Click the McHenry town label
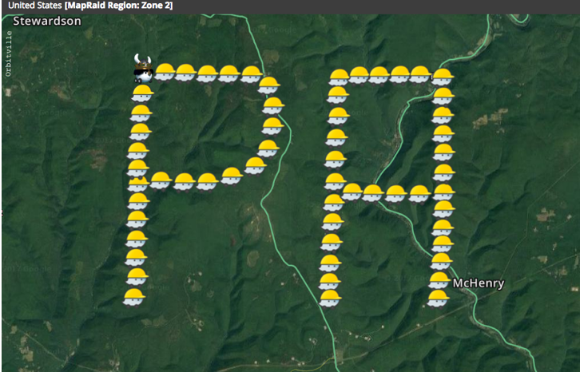Screen dimensions: 580x372 [479, 283]
